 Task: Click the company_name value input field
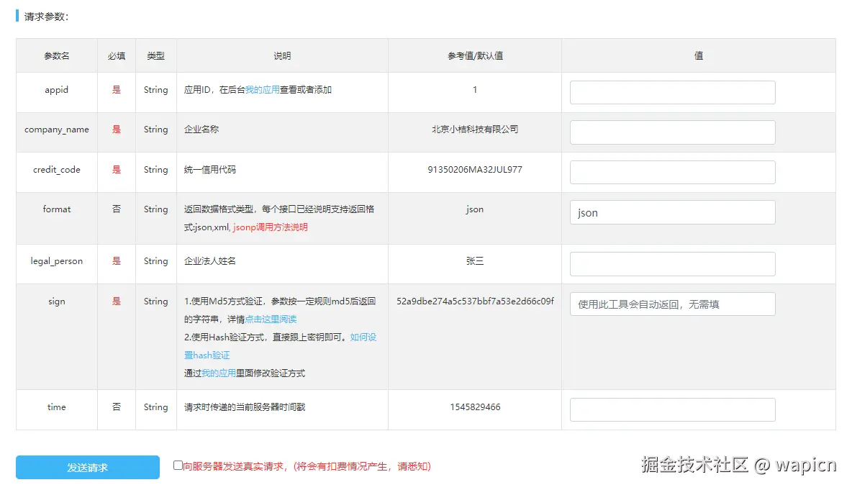pos(671,132)
